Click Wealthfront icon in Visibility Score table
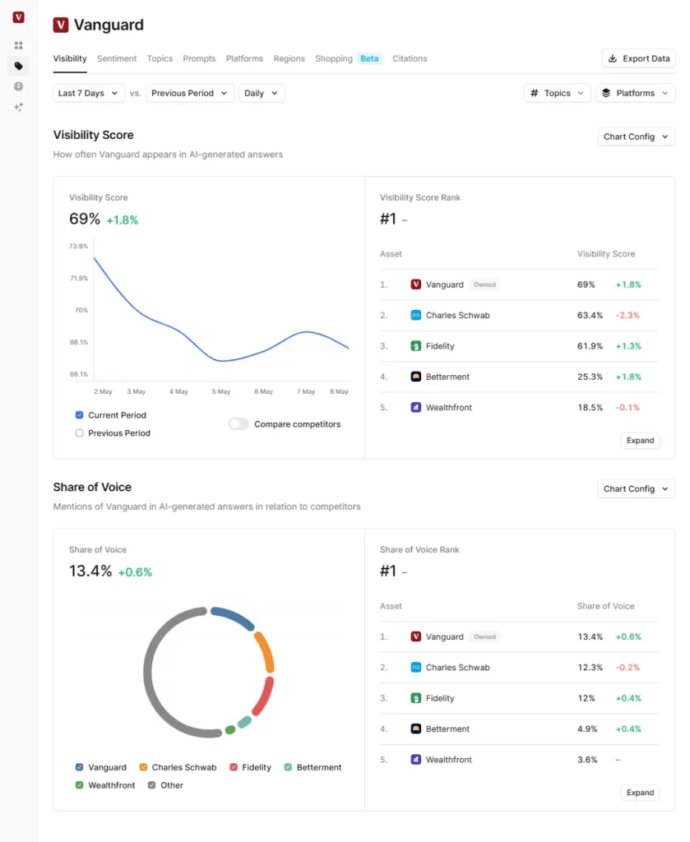 [x=415, y=407]
